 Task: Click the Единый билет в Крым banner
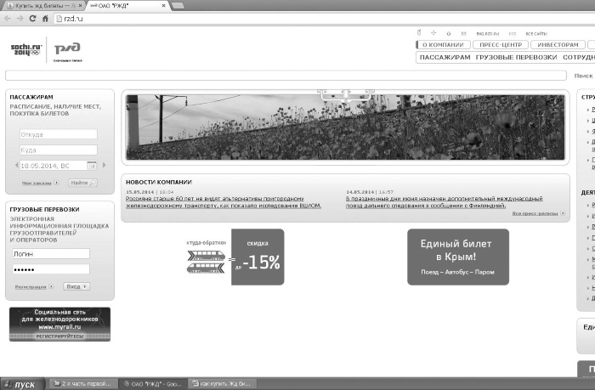pos(458,257)
